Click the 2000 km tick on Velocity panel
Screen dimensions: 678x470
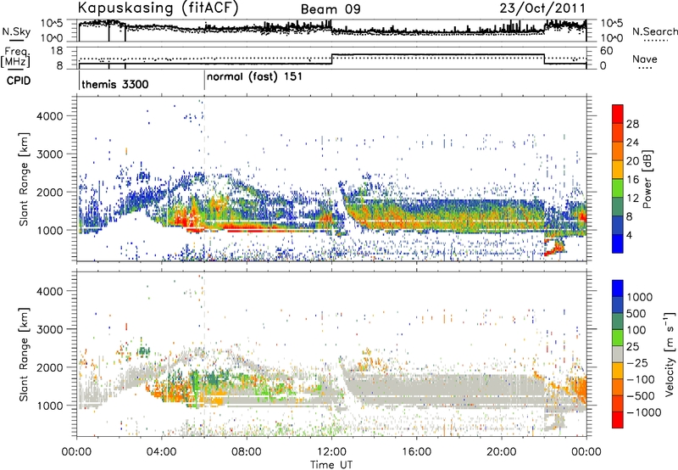[51, 367]
